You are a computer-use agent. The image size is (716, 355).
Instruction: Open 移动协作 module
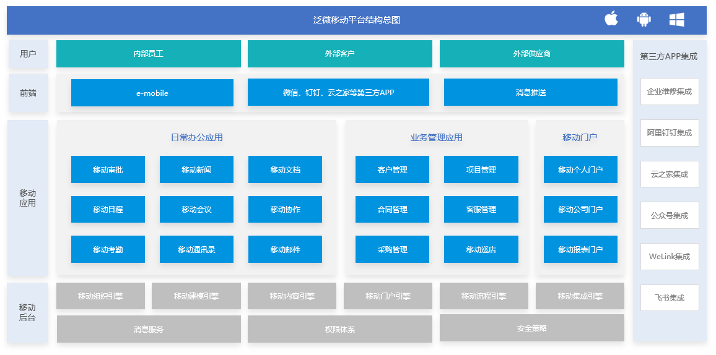285,209
